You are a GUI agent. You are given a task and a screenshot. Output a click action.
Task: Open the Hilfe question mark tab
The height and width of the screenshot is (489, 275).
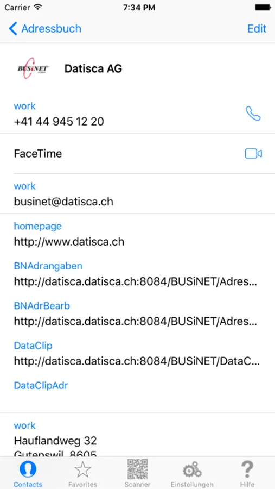coord(247,473)
